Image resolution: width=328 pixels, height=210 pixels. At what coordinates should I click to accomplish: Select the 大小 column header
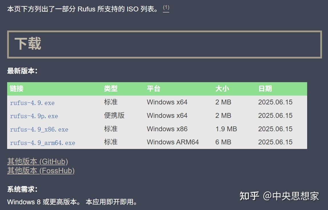coord(223,89)
